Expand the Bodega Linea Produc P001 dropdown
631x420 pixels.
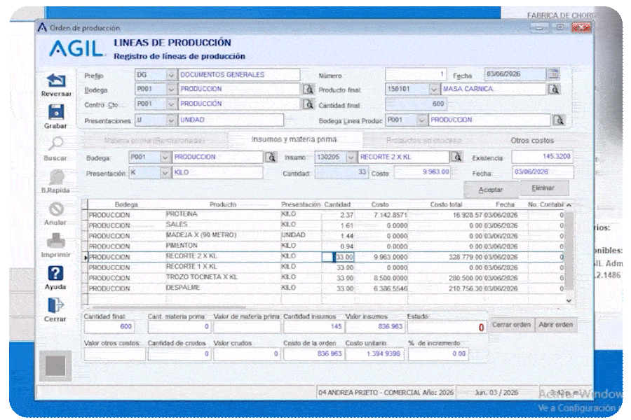tap(421, 120)
